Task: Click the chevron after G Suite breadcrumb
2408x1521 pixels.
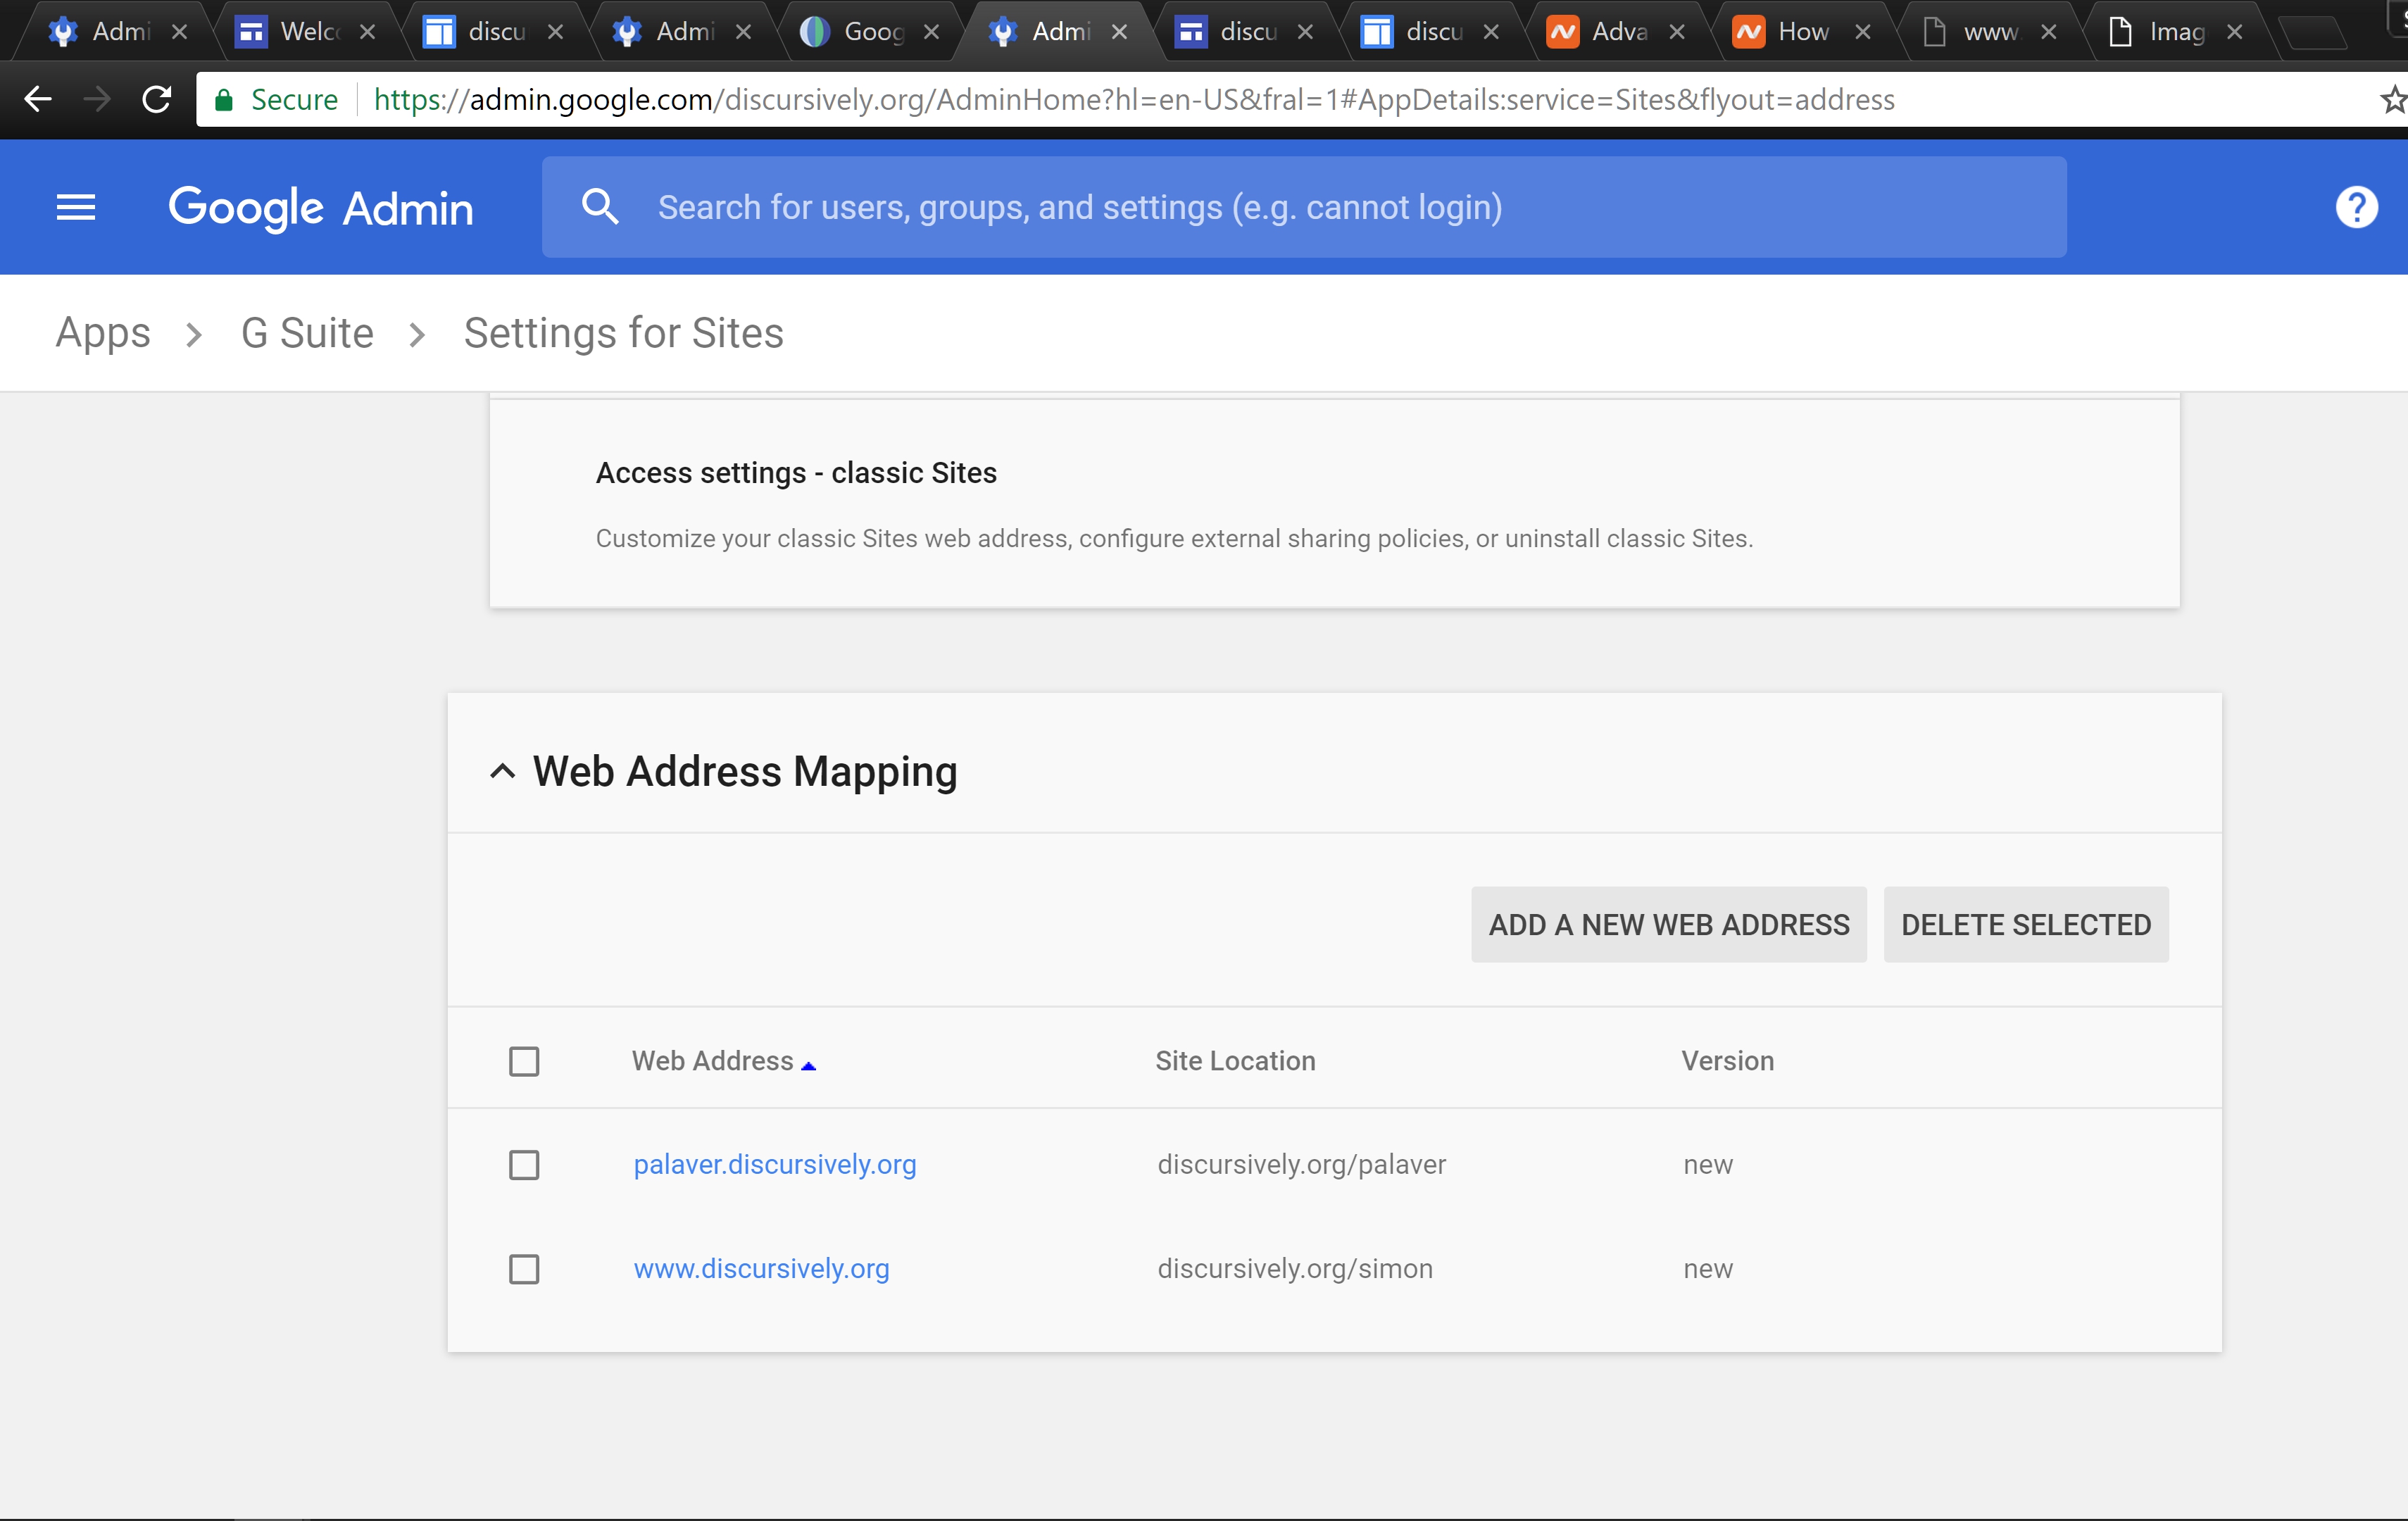Action: [418, 335]
